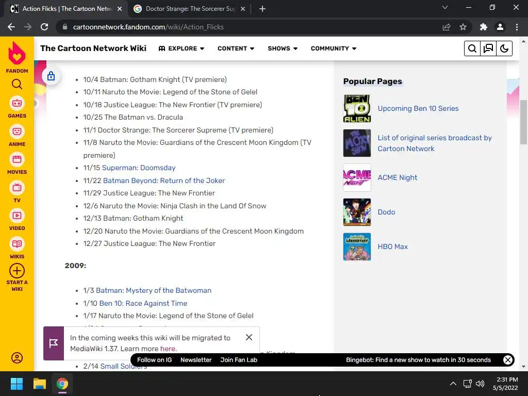The width and height of the screenshot is (528, 396).
Task: Click the Fandom heart-flame logo
Action: point(17,53)
